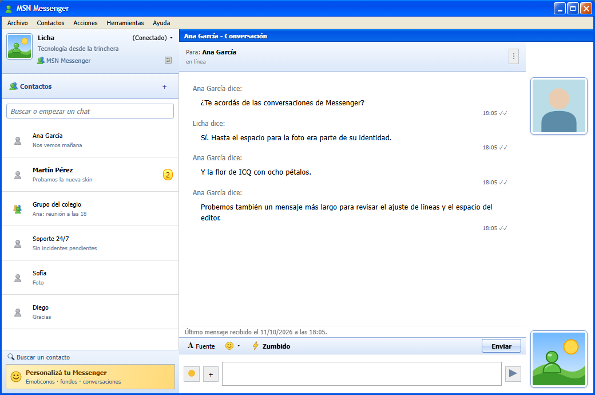Viewport: 595px width, 395px height.
Task: Minimize the MSN Messenger window
Action: click(x=560, y=9)
